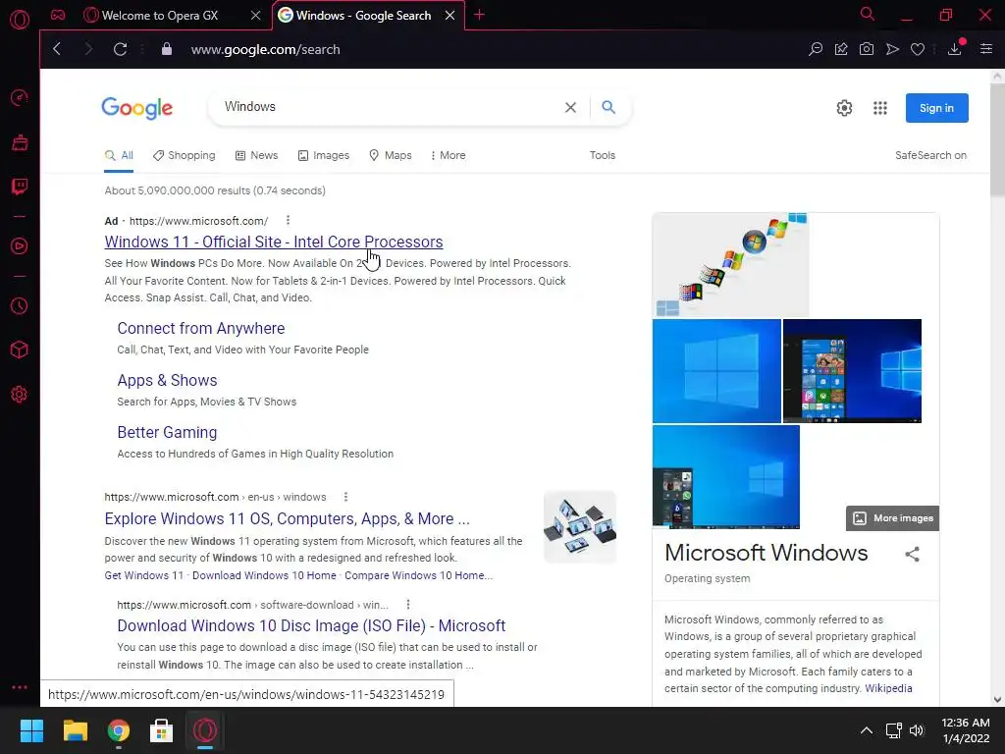Share the Microsoft Windows knowledge panel

[x=912, y=554]
